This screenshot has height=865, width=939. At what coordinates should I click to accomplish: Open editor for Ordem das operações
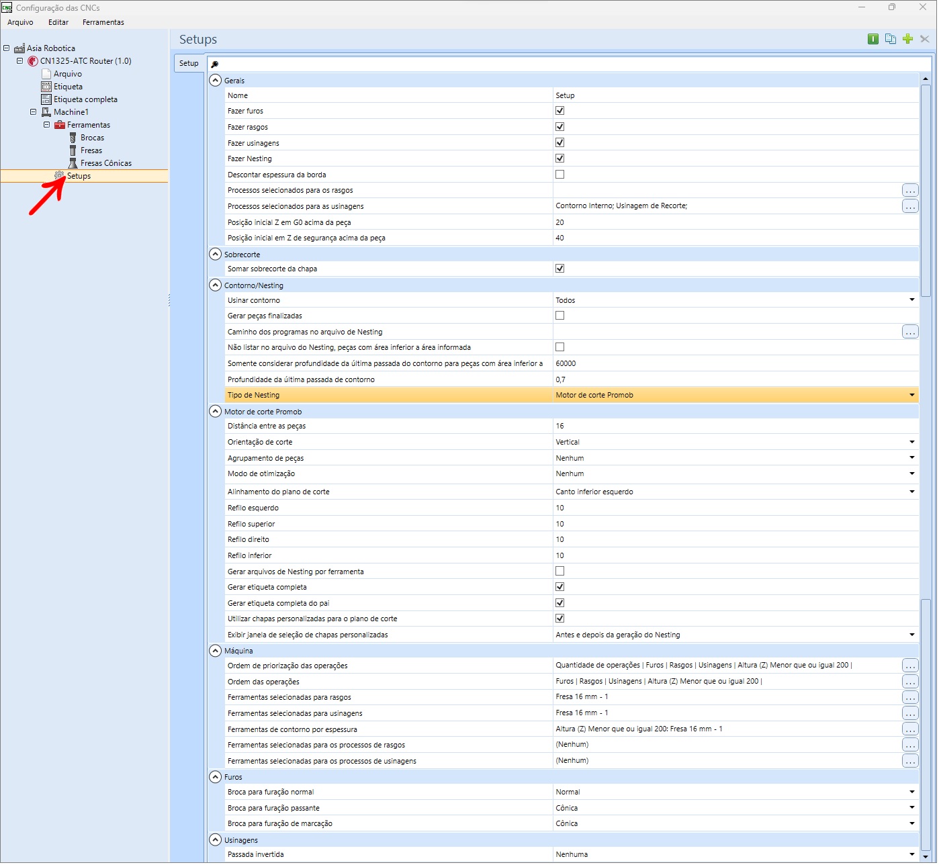(x=911, y=682)
